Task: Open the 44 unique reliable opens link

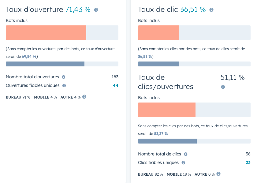Action: (115, 86)
